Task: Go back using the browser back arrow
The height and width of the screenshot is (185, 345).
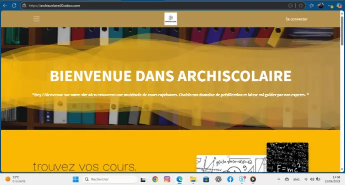Action: [5, 5]
